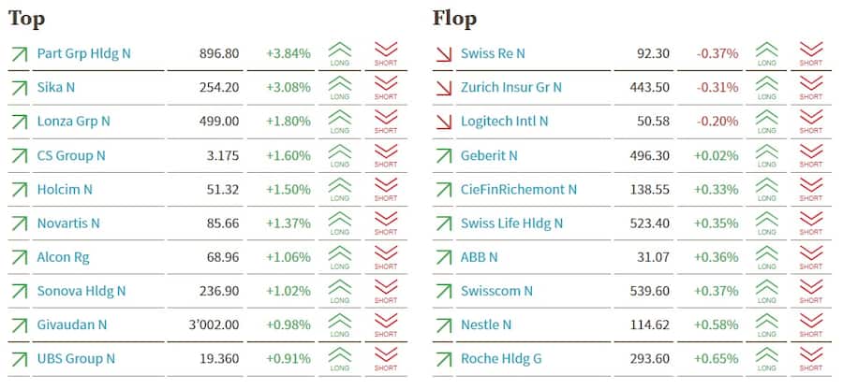Open the Swisscom N stock link
The height and width of the screenshot is (389, 843).
pyautogui.click(x=496, y=291)
